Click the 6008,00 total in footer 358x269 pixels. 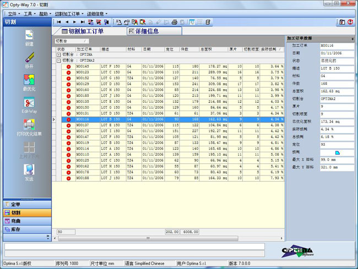click(x=189, y=232)
